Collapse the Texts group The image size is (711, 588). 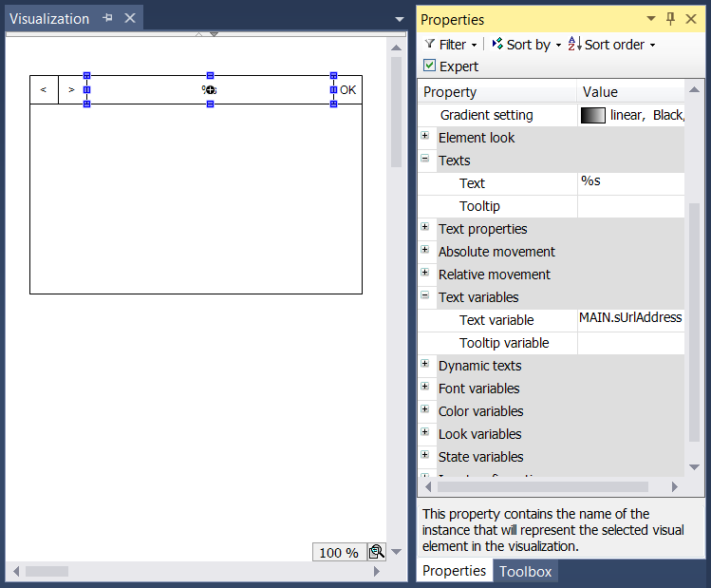pyautogui.click(x=425, y=159)
